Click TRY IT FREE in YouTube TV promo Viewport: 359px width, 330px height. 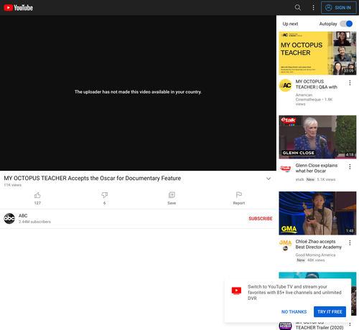pyautogui.click(x=330, y=312)
